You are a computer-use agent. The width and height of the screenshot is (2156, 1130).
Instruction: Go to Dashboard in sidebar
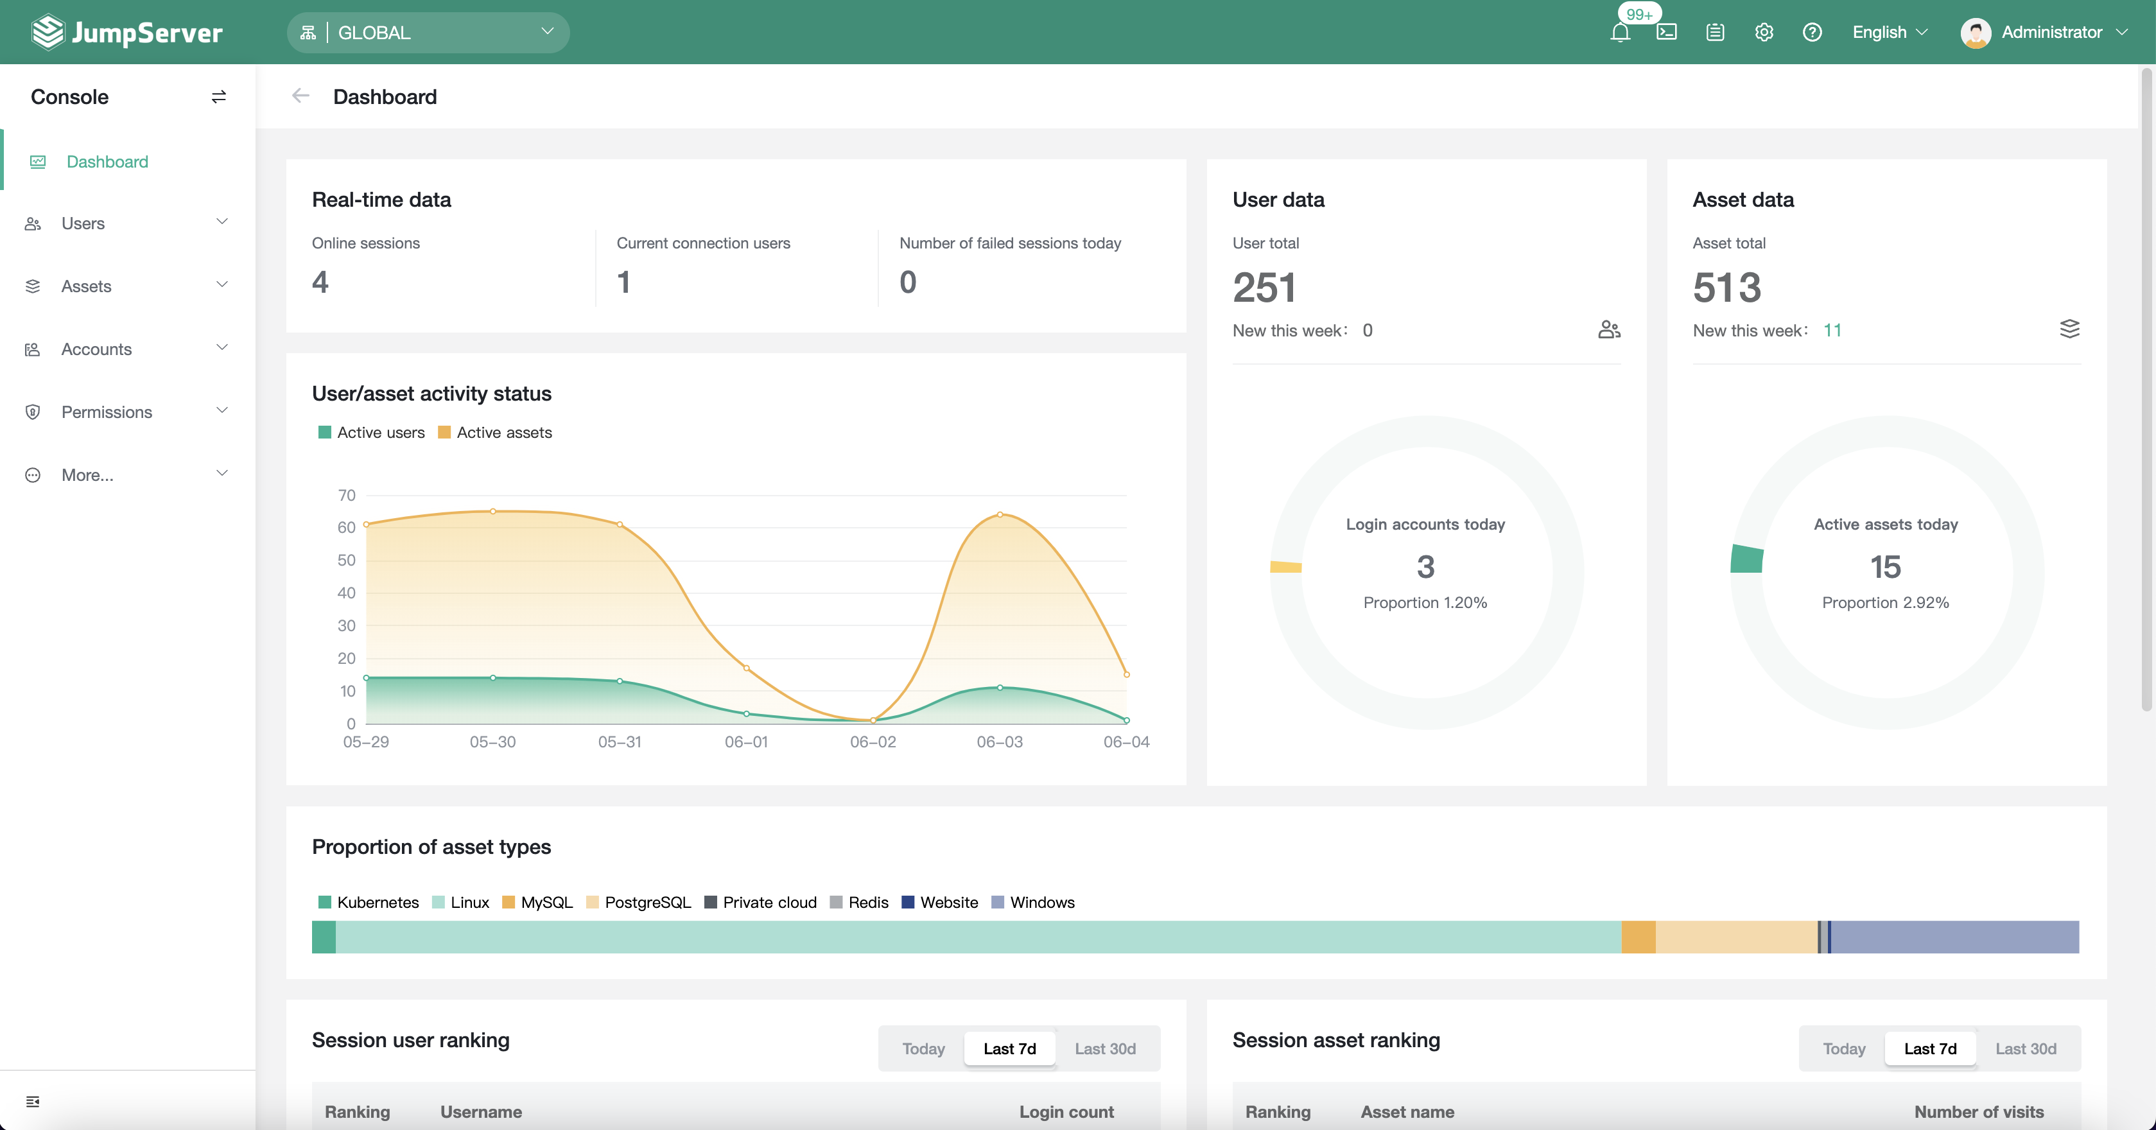click(x=107, y=162)
